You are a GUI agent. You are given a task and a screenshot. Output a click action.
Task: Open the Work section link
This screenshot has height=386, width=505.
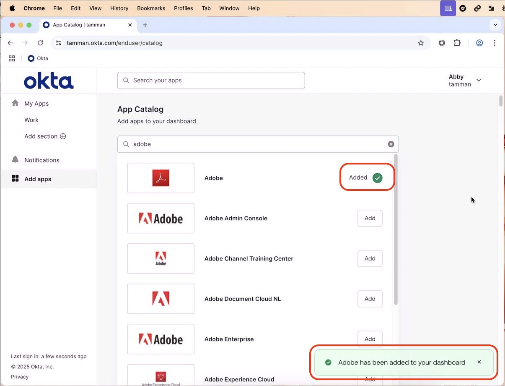[31, 120]
